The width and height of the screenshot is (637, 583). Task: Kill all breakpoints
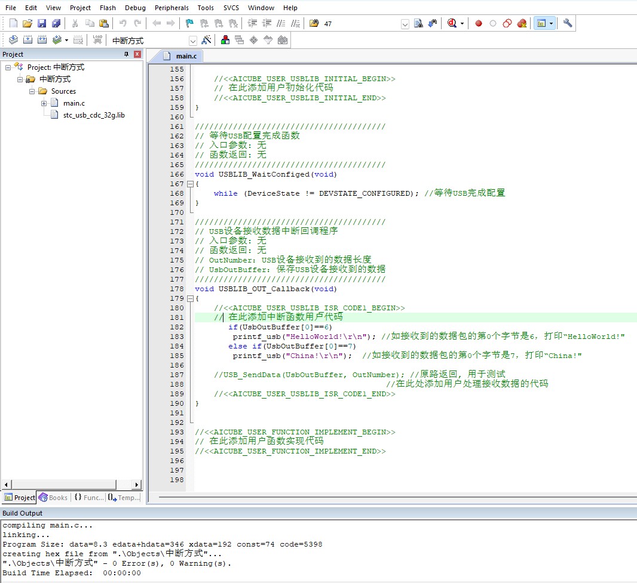[x=522, y=23]
